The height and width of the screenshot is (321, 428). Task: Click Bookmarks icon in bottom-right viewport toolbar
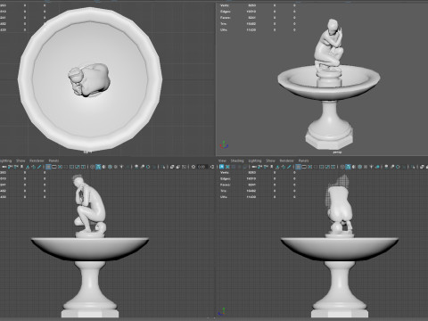(271, 167)
